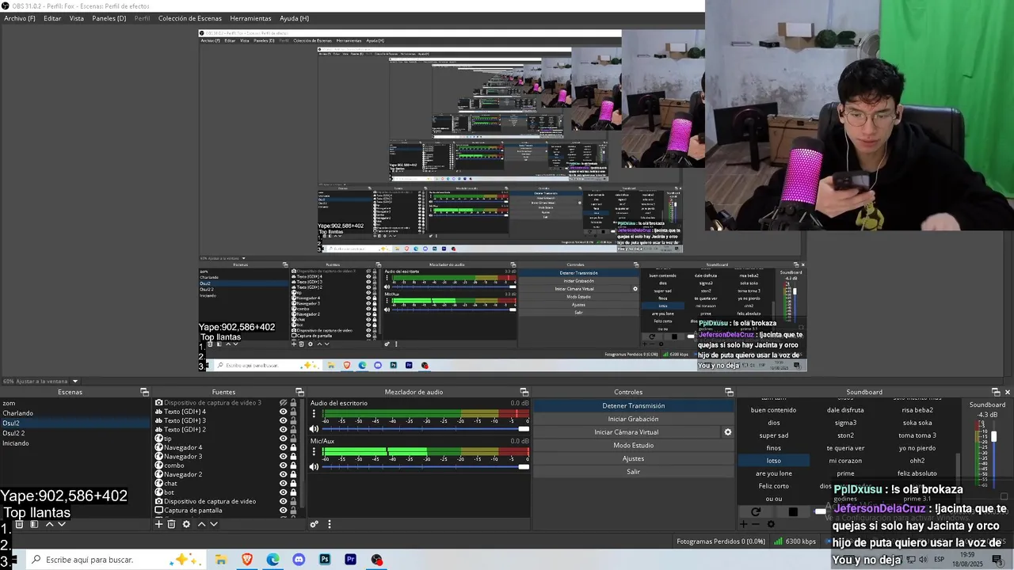Viewport: 1014px width, 570px height.
Task: Adjust Soundboard vertical volume slider
Action: point(994,455)
